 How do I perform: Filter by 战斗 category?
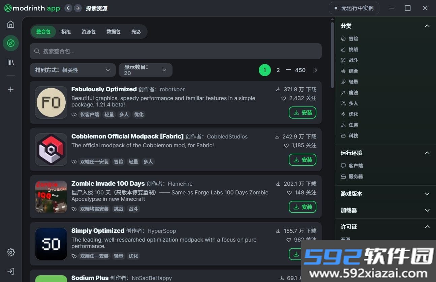[350, 60]
